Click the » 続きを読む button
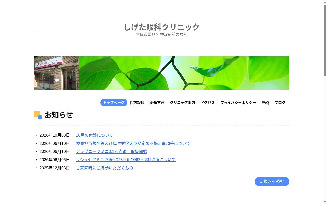Screen dimensions: 327x204 [272, 182]
